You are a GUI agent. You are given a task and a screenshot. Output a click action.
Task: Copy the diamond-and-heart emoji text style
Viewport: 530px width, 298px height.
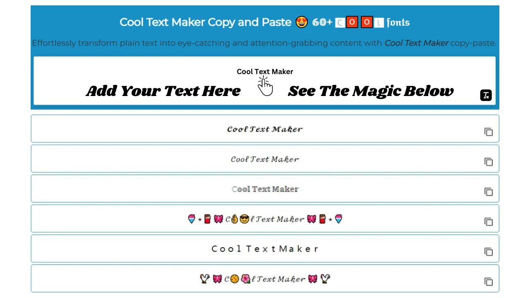point(489,222)
